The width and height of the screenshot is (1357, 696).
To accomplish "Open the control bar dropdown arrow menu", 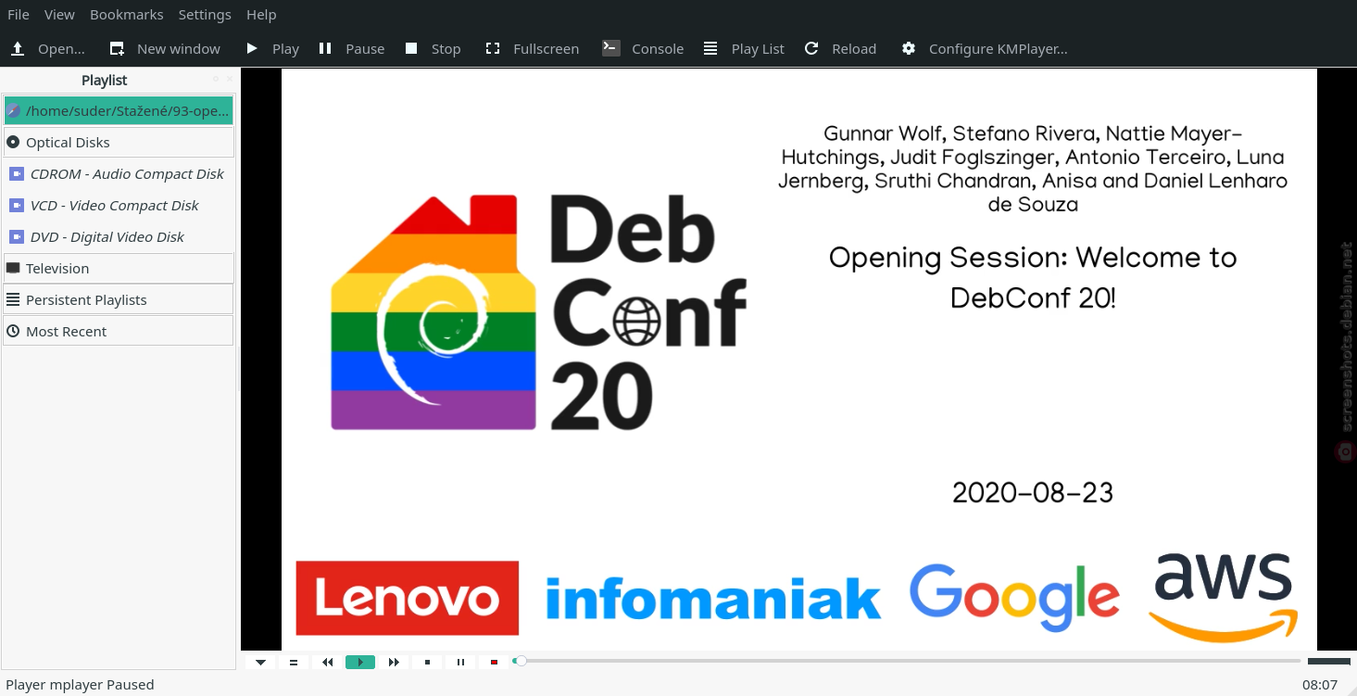I will coord(260,663).
